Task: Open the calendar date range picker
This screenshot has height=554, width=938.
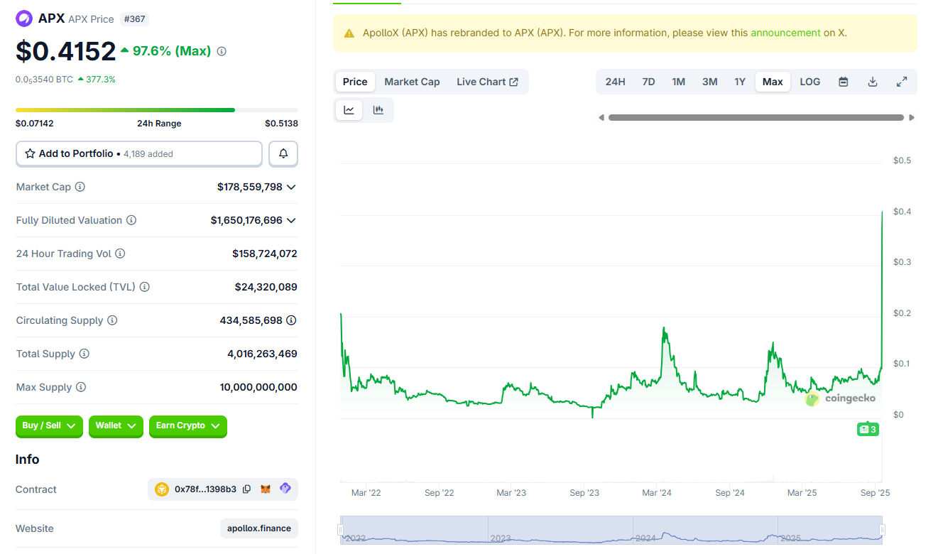Action: (x=844, y=82)
